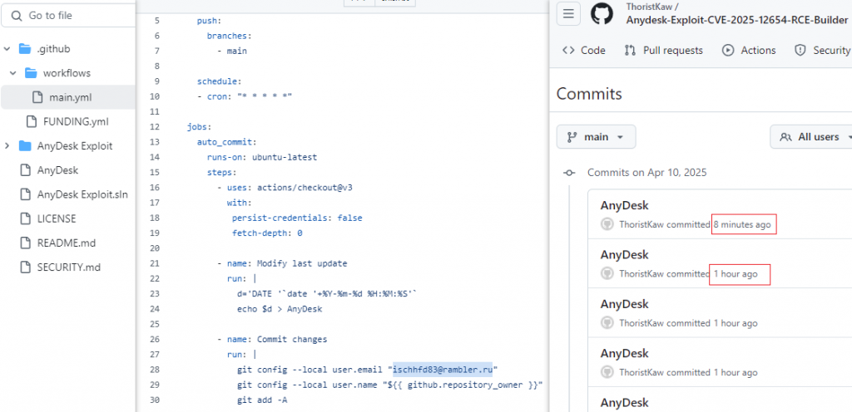This screenshot has width=852, height=412.
Task: Switch to the Pull requests tab
Action: (x=664, y=51)
